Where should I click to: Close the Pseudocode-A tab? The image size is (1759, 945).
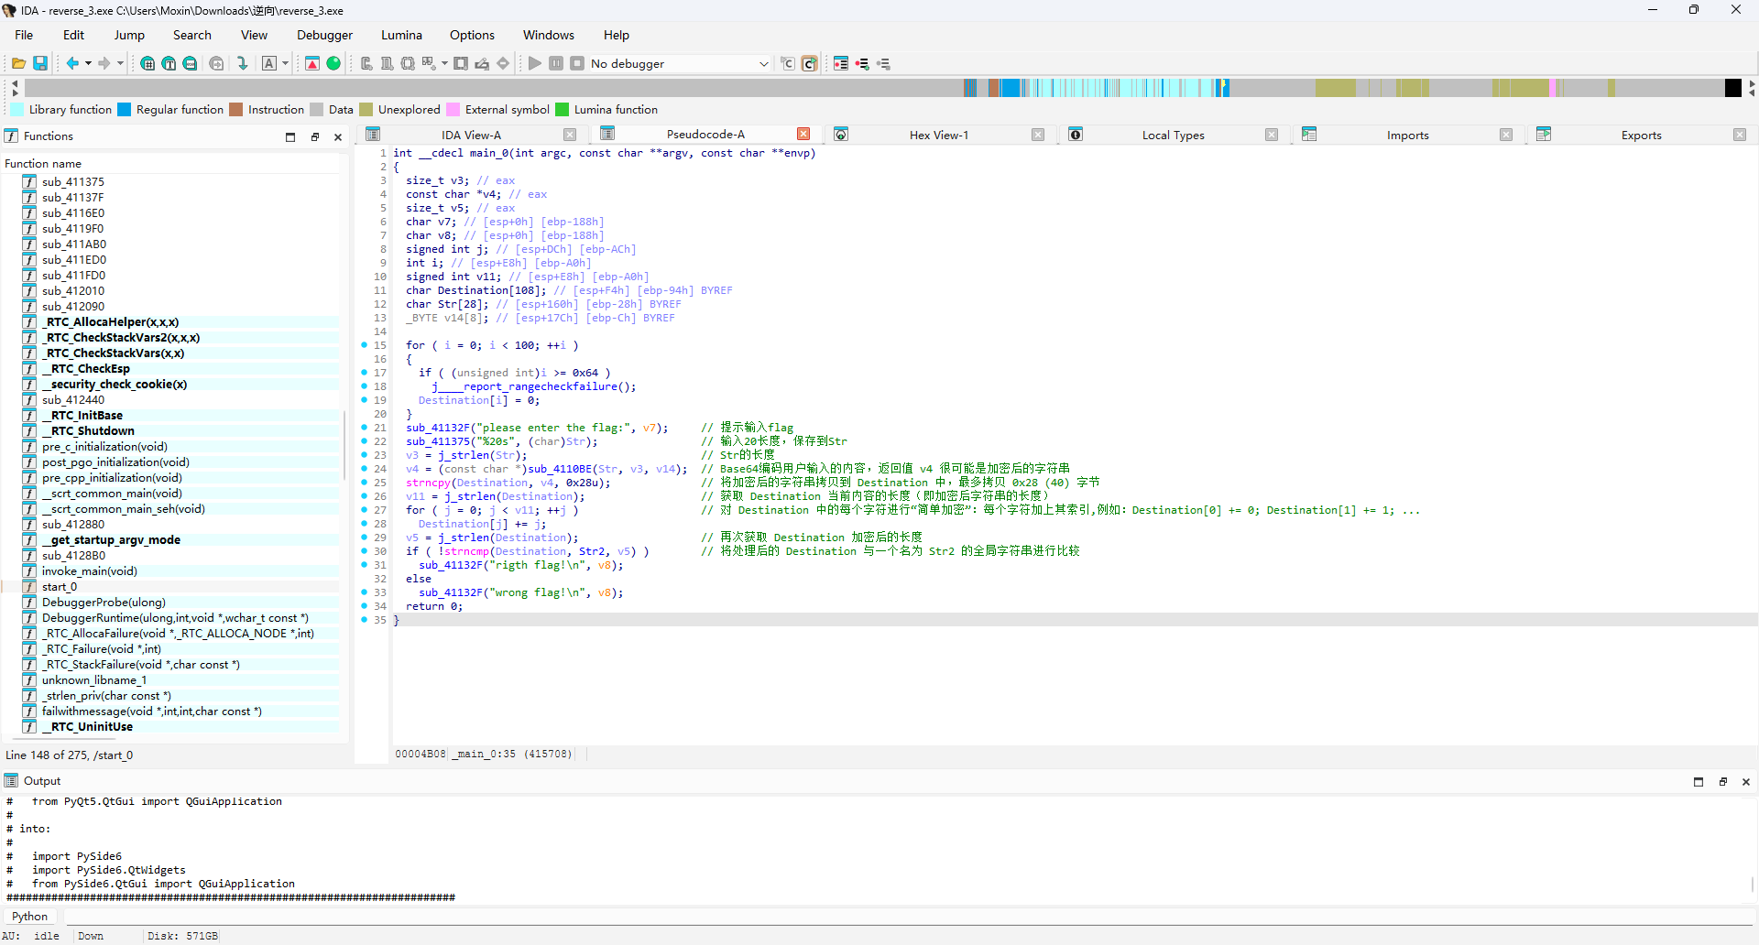pyautogui.click(x=803, y=135)
